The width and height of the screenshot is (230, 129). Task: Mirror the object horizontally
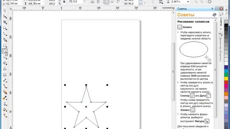coord(93,1)
